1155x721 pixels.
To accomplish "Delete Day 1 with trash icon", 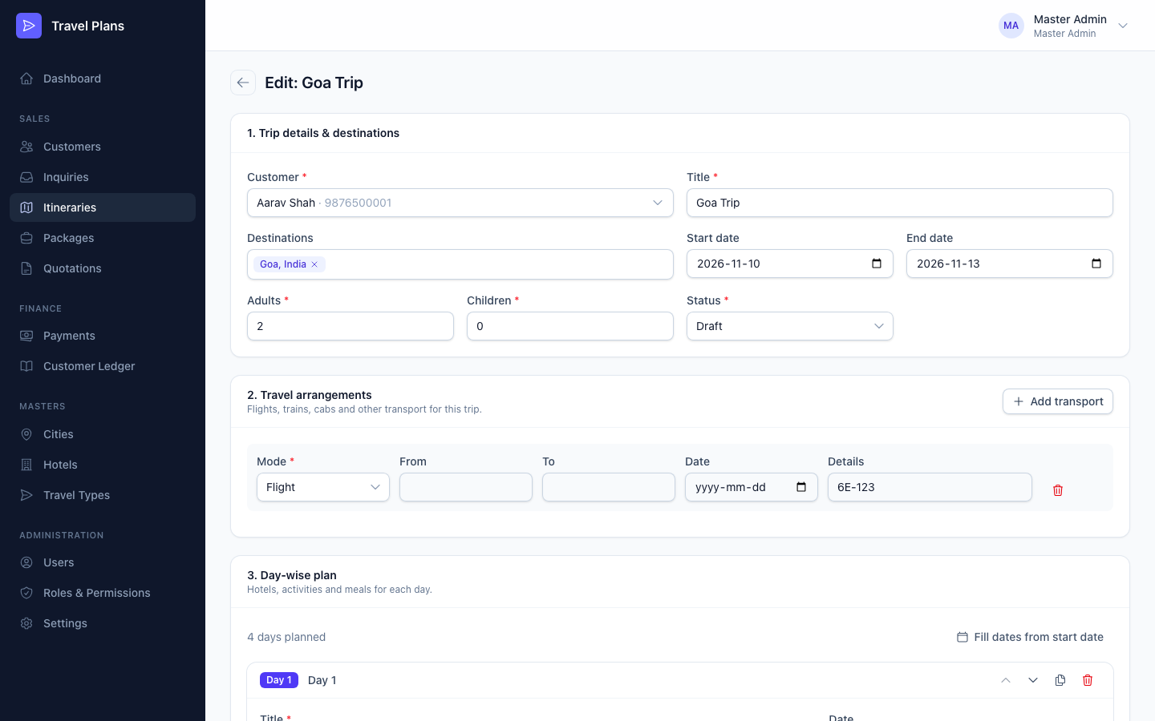I will [x=1088, y=680].
